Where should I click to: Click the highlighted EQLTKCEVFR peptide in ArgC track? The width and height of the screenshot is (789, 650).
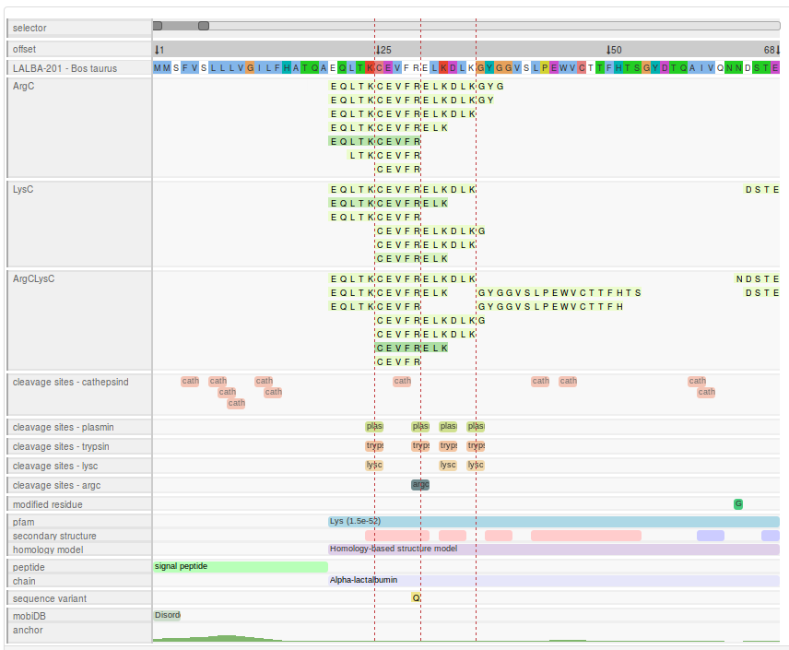point(374,141)
